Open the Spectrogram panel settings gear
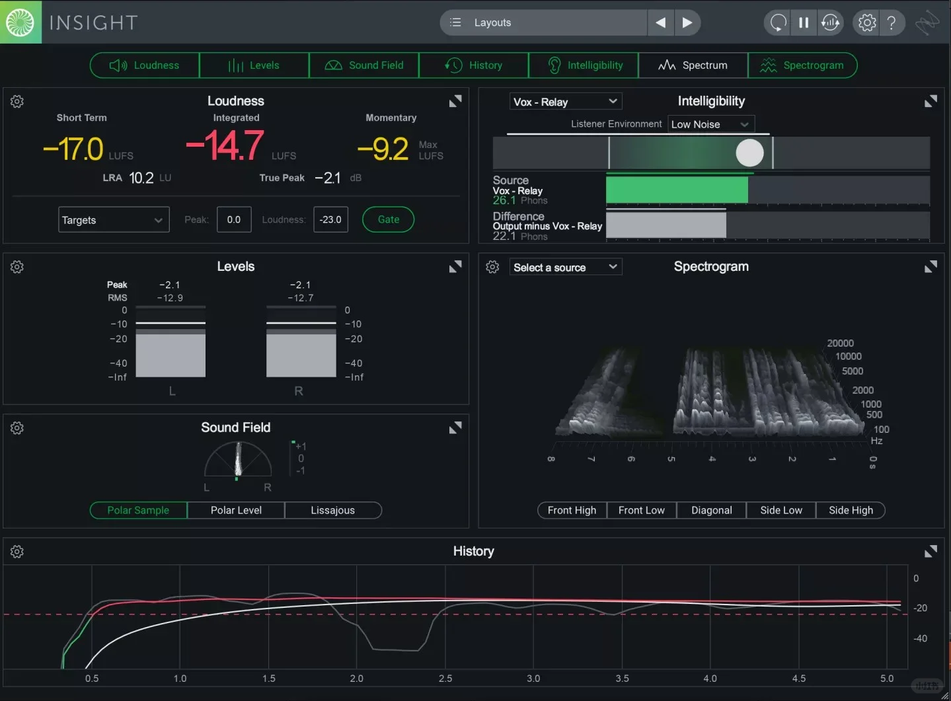 [x=492, y=267]
